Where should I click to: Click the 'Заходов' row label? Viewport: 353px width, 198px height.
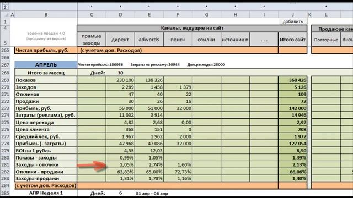tap(46, 87)
